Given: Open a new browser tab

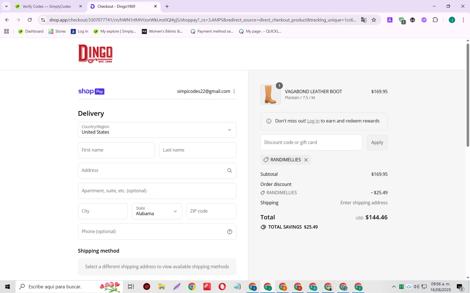Looking at the screenshot, I should click(167, 6).
